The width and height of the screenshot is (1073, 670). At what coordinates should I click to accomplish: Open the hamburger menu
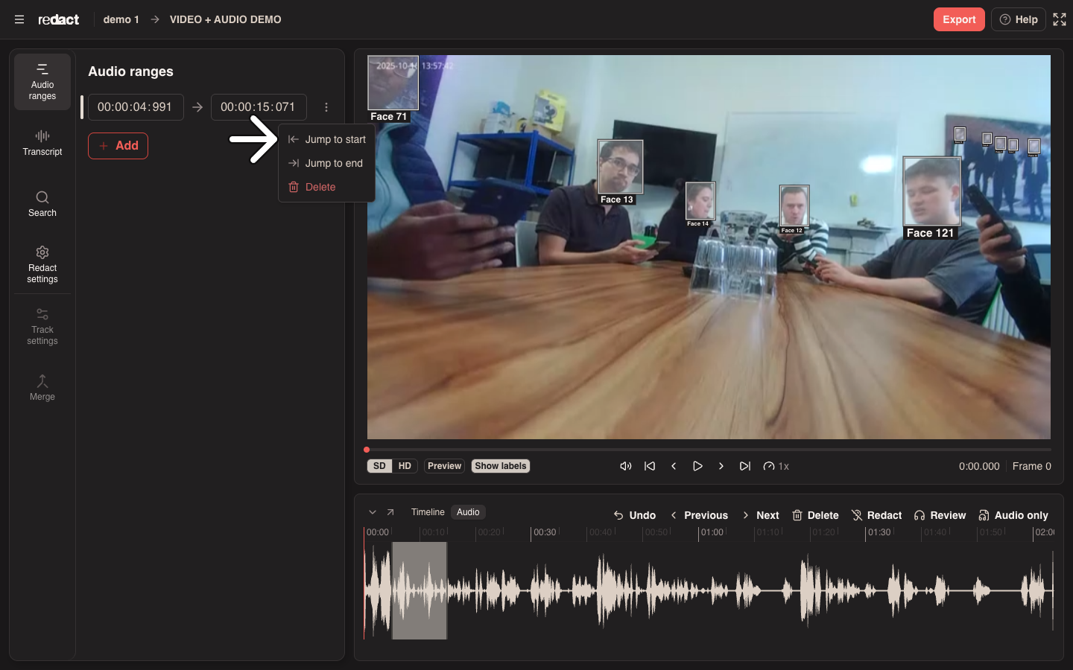(x=19, y=19)
